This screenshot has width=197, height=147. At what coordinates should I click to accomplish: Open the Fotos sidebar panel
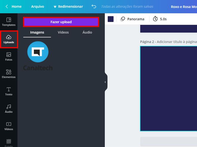[9, 57]
